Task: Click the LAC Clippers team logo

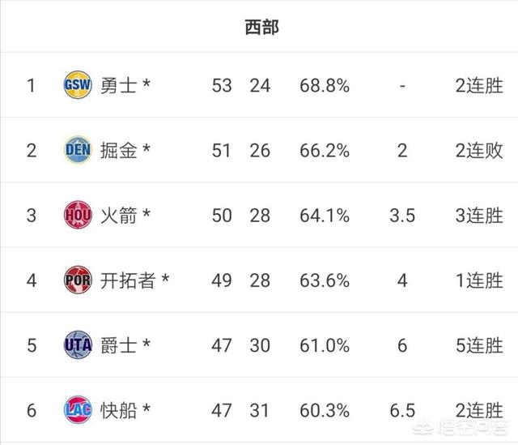Action: [78, 410]
